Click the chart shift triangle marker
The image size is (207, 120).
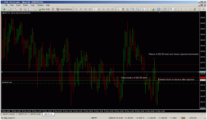click(x=160, y=12)
